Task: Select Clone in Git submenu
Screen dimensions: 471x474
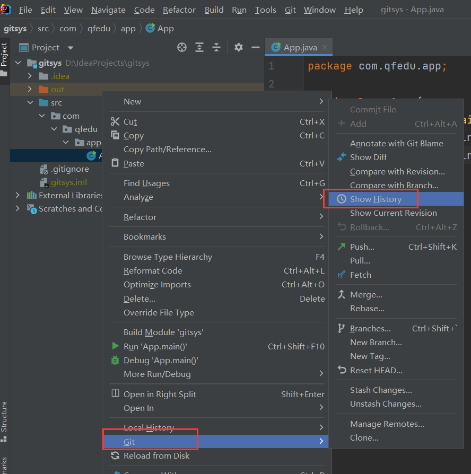Action: [396, 438]
